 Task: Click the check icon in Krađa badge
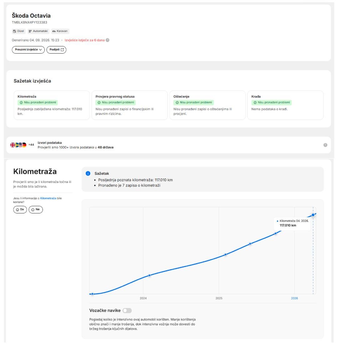point(255,102)
